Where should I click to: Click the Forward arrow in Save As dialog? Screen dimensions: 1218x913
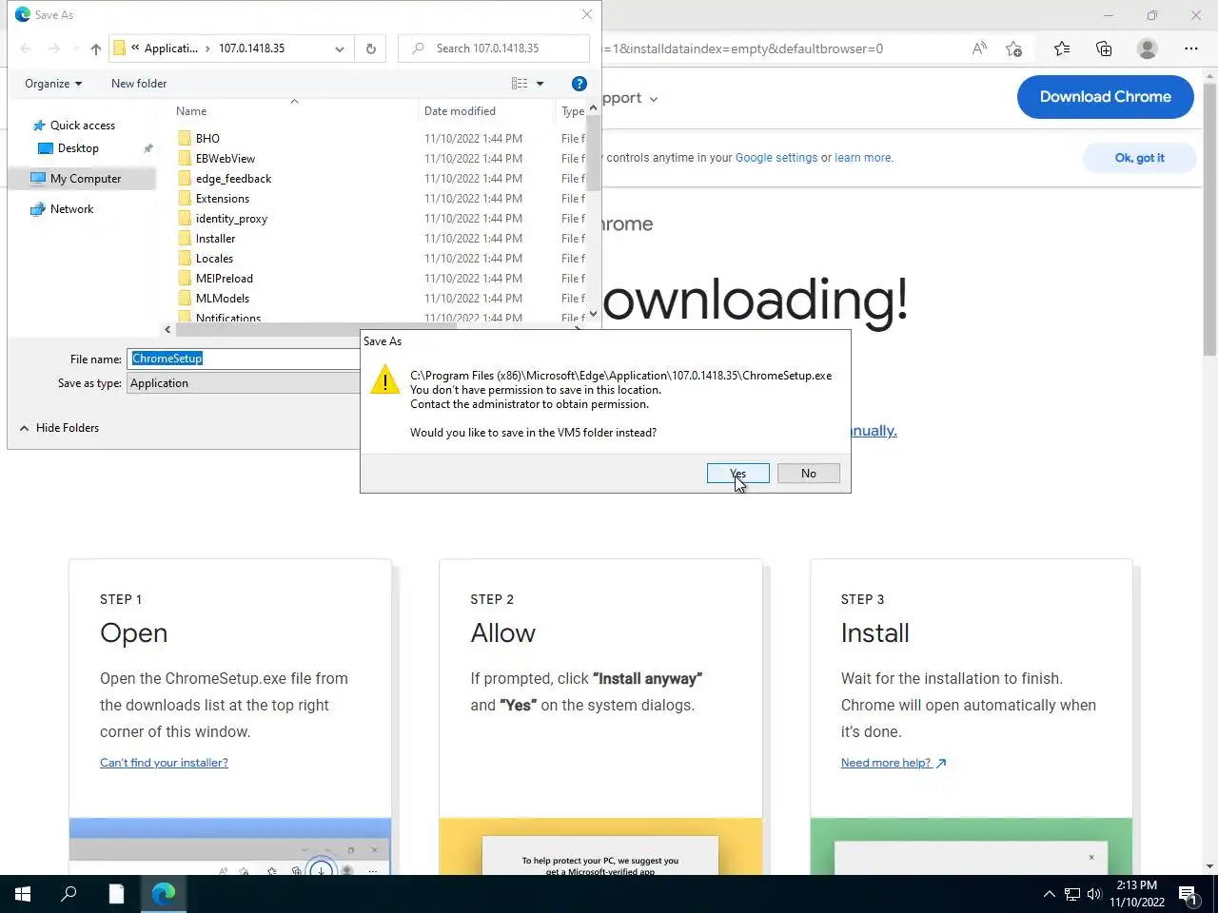pos(54,49)
